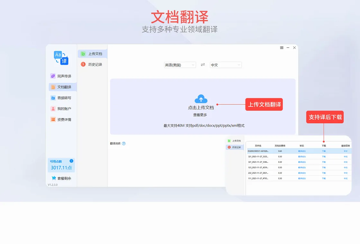Open 同声传译 from the left sidebar
360x244 pixels.
(x=61, y=76)
